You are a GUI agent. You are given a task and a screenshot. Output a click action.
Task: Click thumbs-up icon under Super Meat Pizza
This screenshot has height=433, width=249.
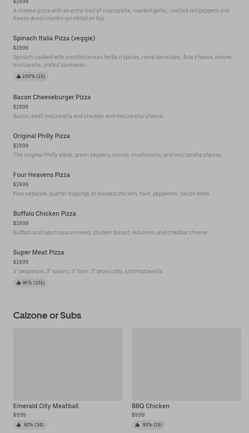click(19, 283)
